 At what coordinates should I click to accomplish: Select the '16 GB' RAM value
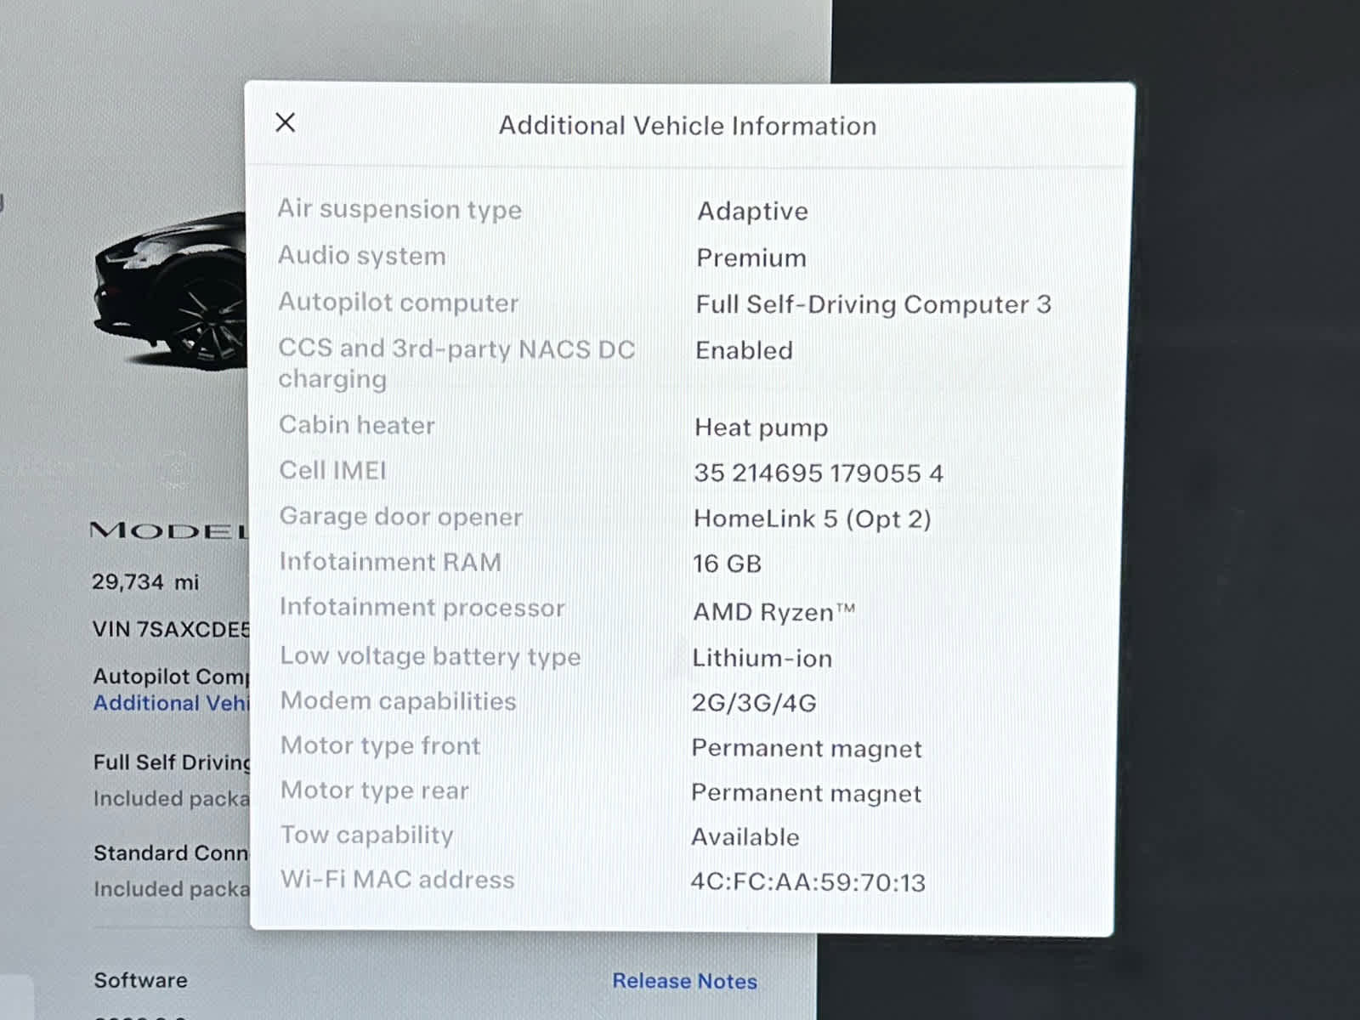(x=727, y=564)
